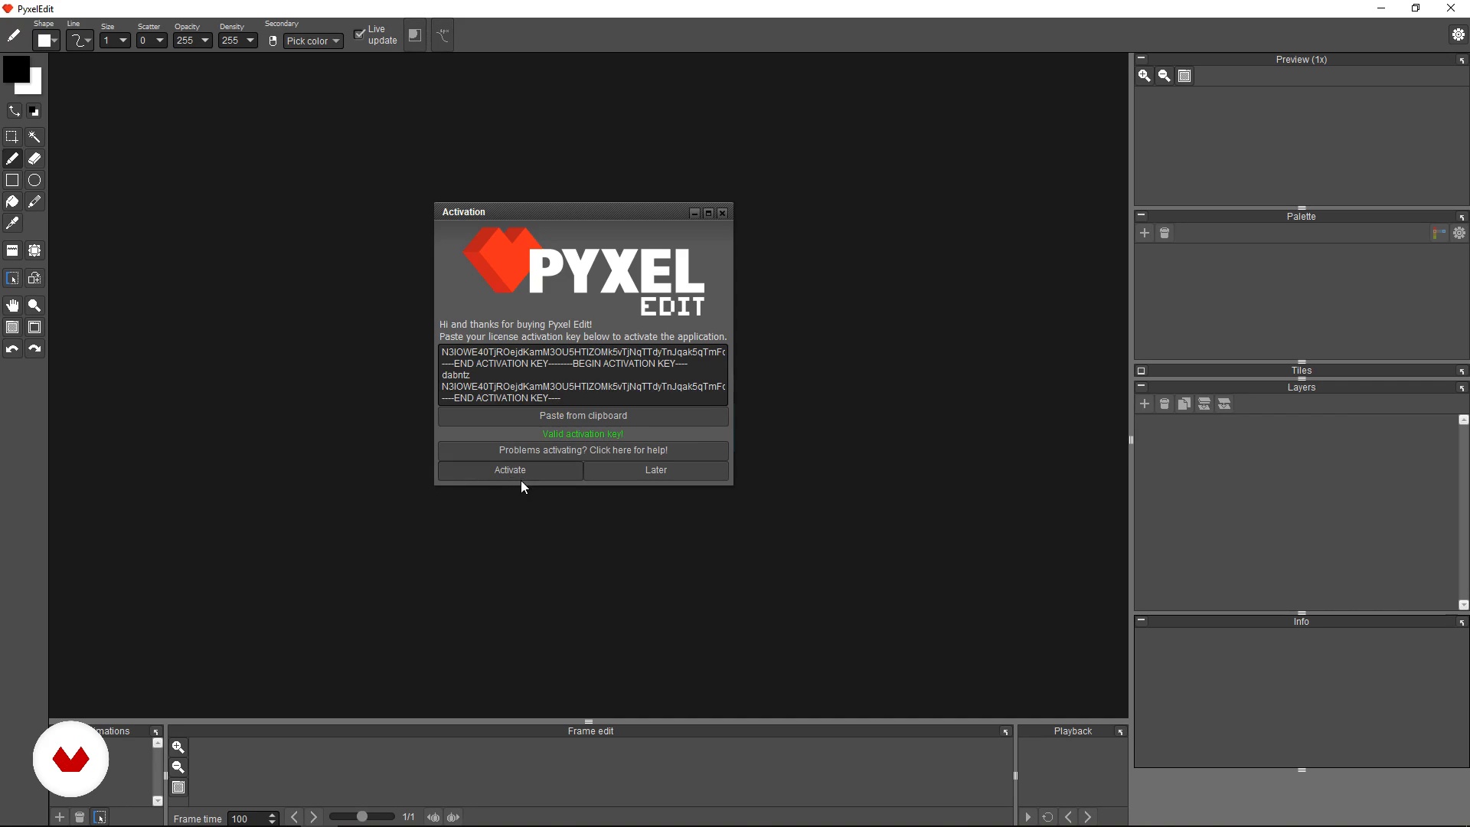Zoom in the Preview panel
Screen dimensions: 1470x827
point(1144,76)
